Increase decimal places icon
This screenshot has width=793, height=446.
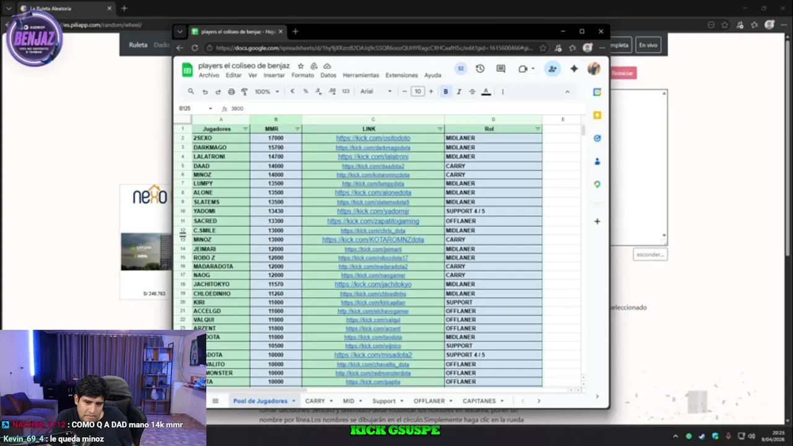coord(332,91)
